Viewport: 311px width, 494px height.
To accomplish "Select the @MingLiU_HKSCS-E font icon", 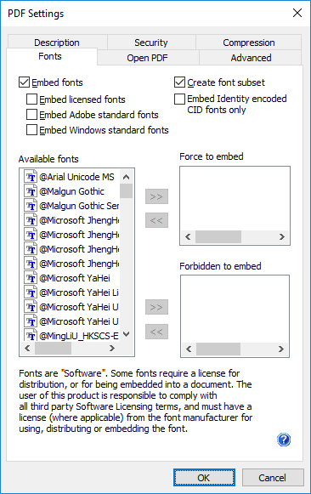I will click(31, 335).
